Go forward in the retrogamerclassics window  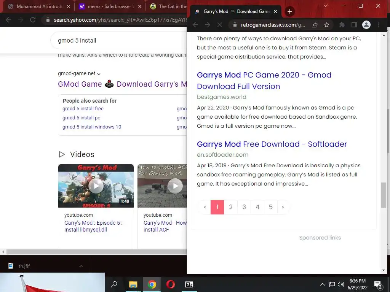[208, 25]
